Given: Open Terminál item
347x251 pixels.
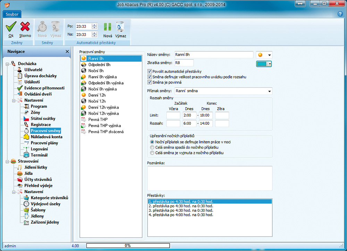Looking at the screenshot, I should (x=39, y=155).
